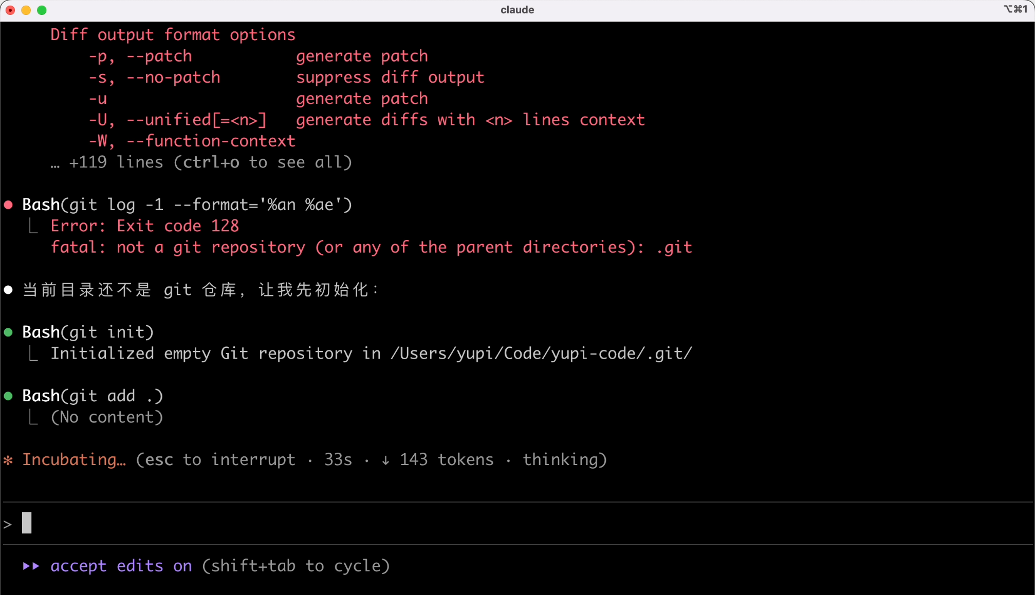This screenshot has width=1035, height=595.
Task: Click the shift+tab to cycle hint
Action: pyautogui.click(x=295, y=566)
